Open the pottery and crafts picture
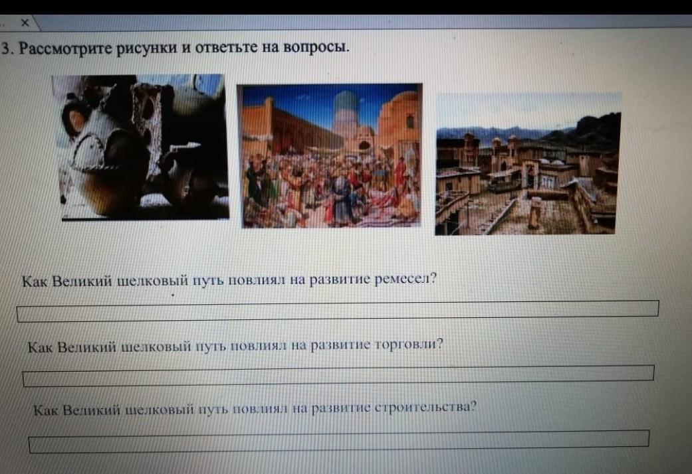Screen dimensions: 692x474 140,148
